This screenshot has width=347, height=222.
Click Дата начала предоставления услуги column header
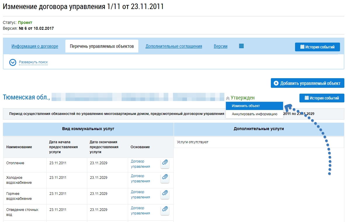(64, 147)
